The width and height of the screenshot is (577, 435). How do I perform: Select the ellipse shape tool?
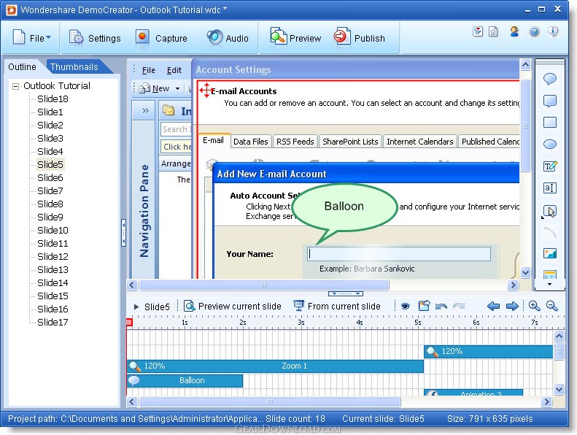click(x=550, y=144)
